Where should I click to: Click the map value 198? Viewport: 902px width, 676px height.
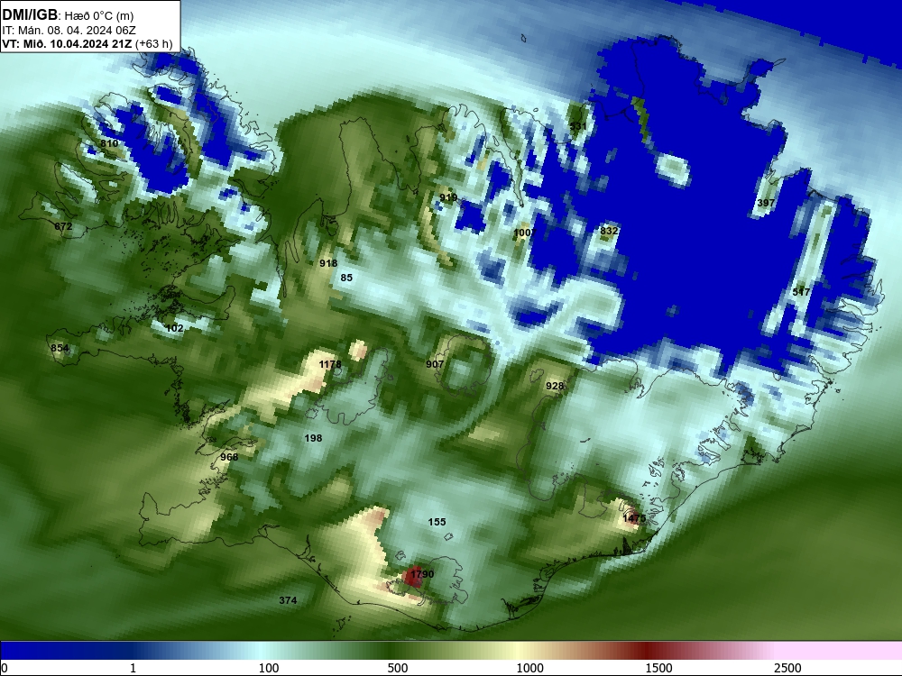pos(313,438)
